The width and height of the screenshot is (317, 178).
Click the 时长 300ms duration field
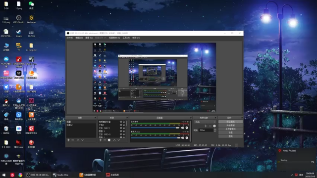[206, 130]
